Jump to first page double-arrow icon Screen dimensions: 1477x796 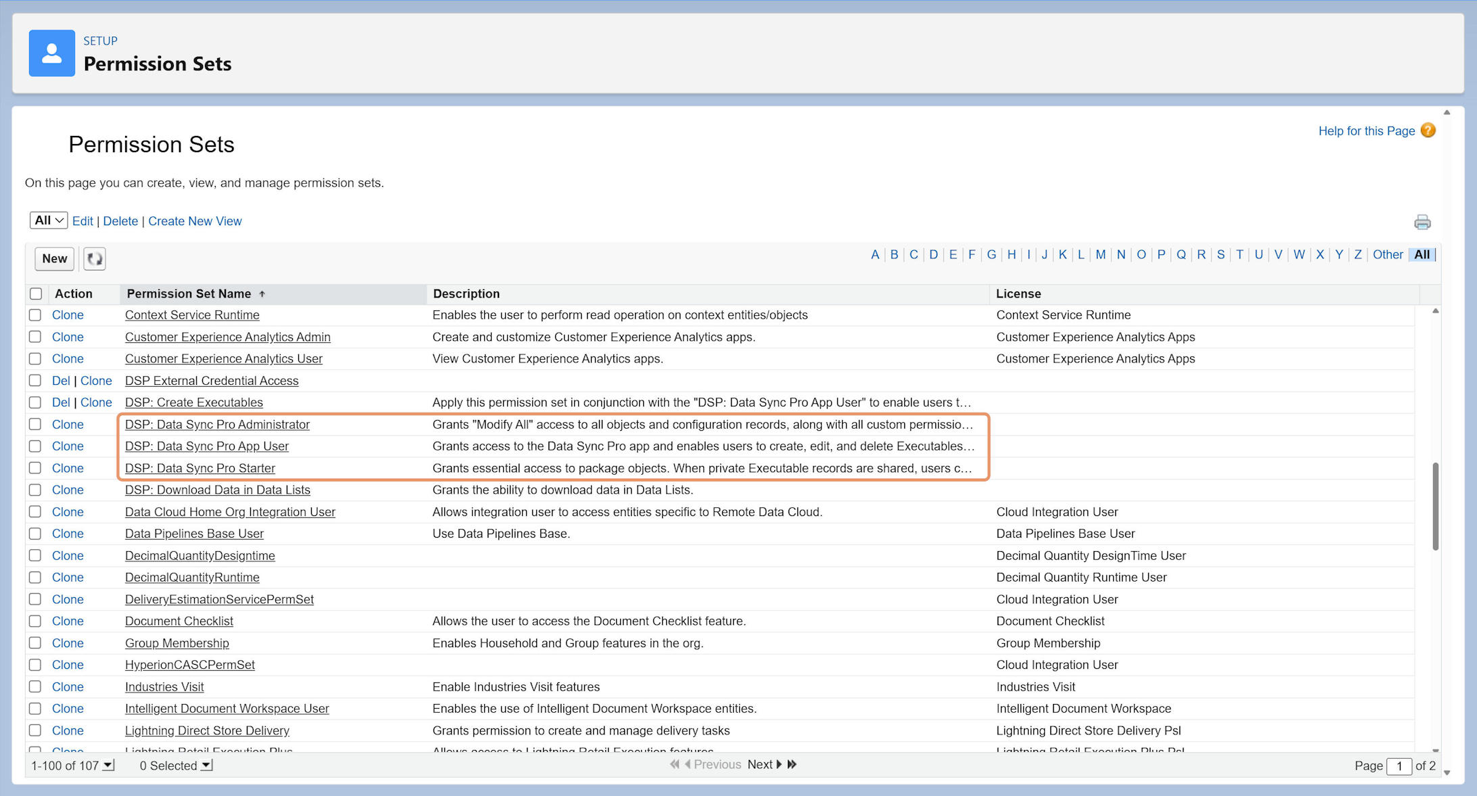click(x=674, y=764)
